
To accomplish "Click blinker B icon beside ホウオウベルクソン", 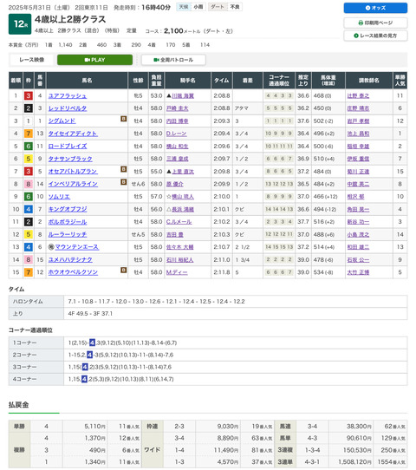I will (x=123, y=270).
